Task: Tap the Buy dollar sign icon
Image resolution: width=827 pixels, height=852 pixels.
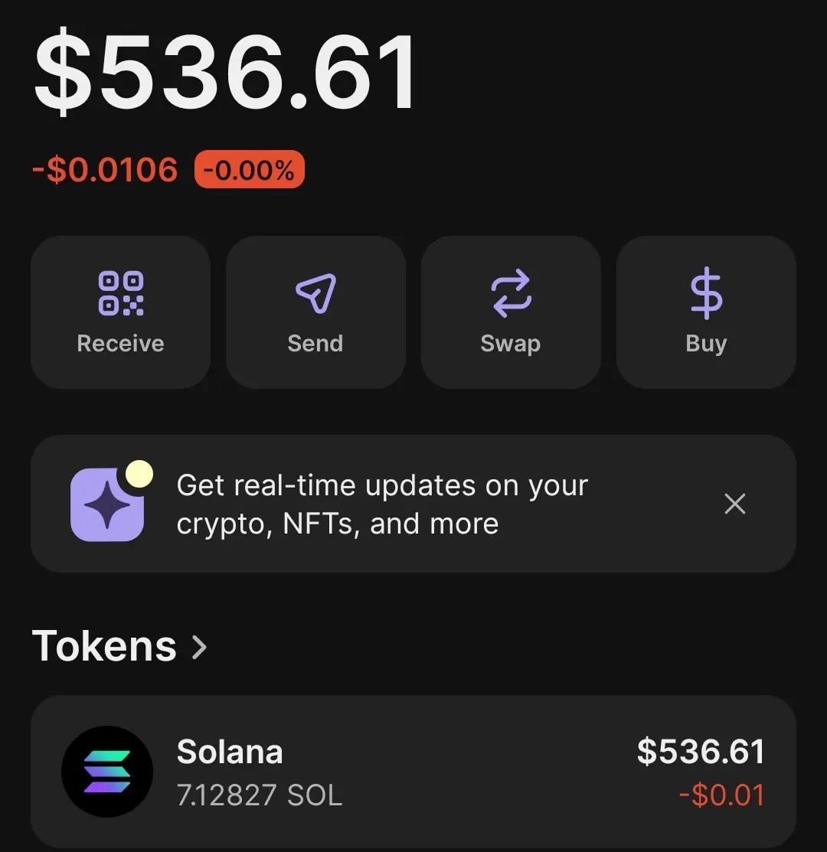Action: [x=706, y=293]
